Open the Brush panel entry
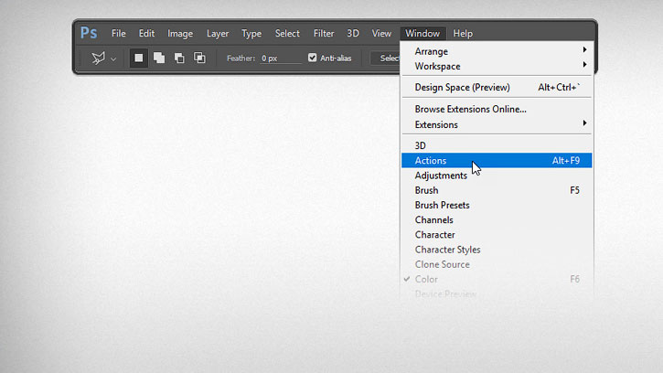This screenshot has height=373, width=663. [497, 190]
